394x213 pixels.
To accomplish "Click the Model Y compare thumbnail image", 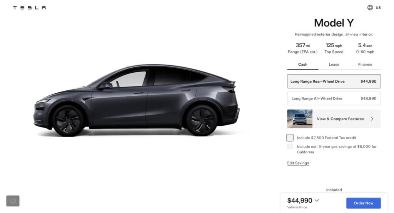I will point(300,119).
